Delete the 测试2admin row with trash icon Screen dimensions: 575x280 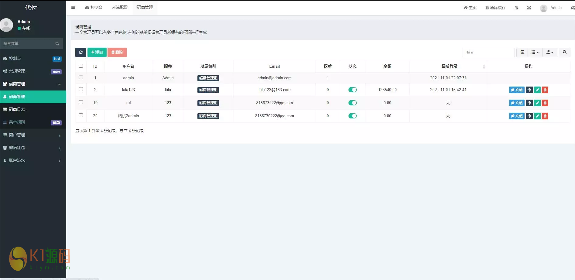[545, 116]
